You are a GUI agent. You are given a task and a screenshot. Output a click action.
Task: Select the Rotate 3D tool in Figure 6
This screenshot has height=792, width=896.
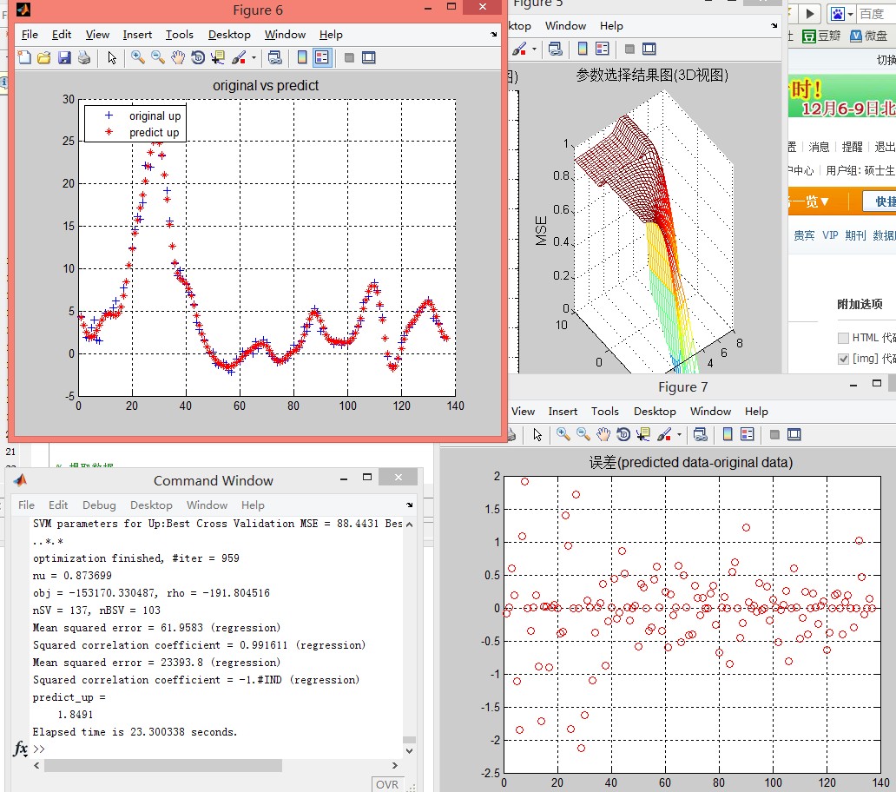[198, 59]
